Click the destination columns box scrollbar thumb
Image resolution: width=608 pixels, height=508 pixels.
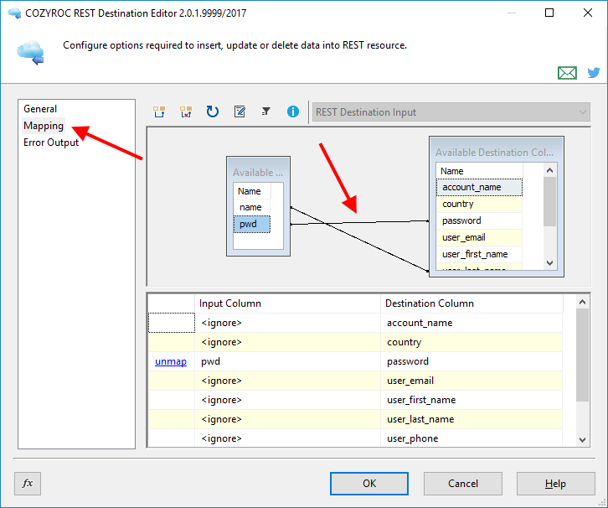[x=549, y=201]
